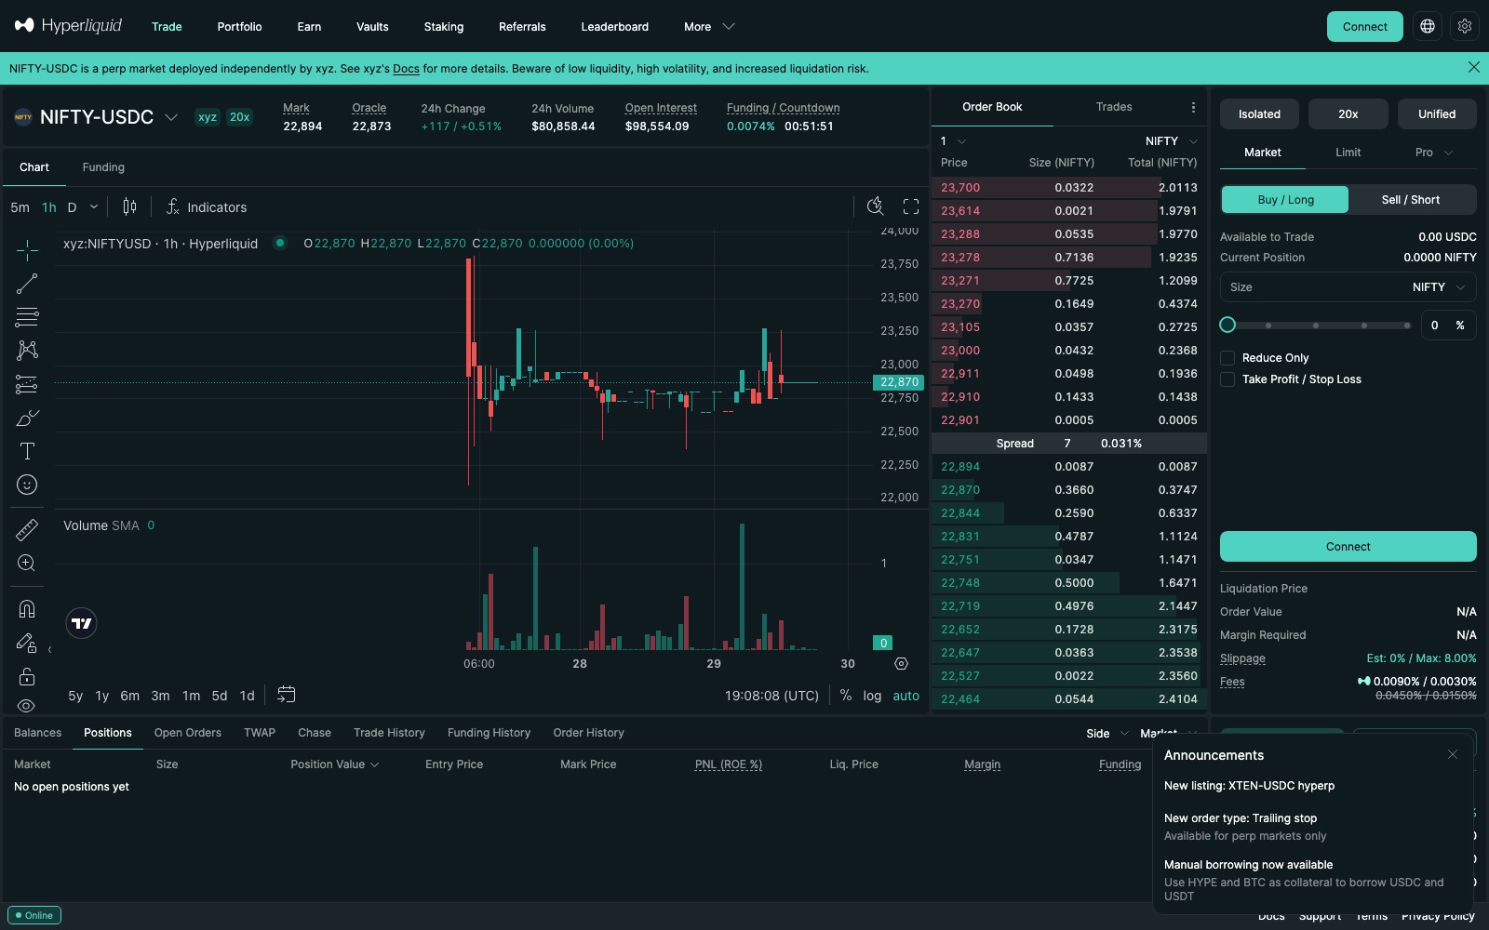
Task: Open the emoji icons tool
Action: (x=27, y=485)
